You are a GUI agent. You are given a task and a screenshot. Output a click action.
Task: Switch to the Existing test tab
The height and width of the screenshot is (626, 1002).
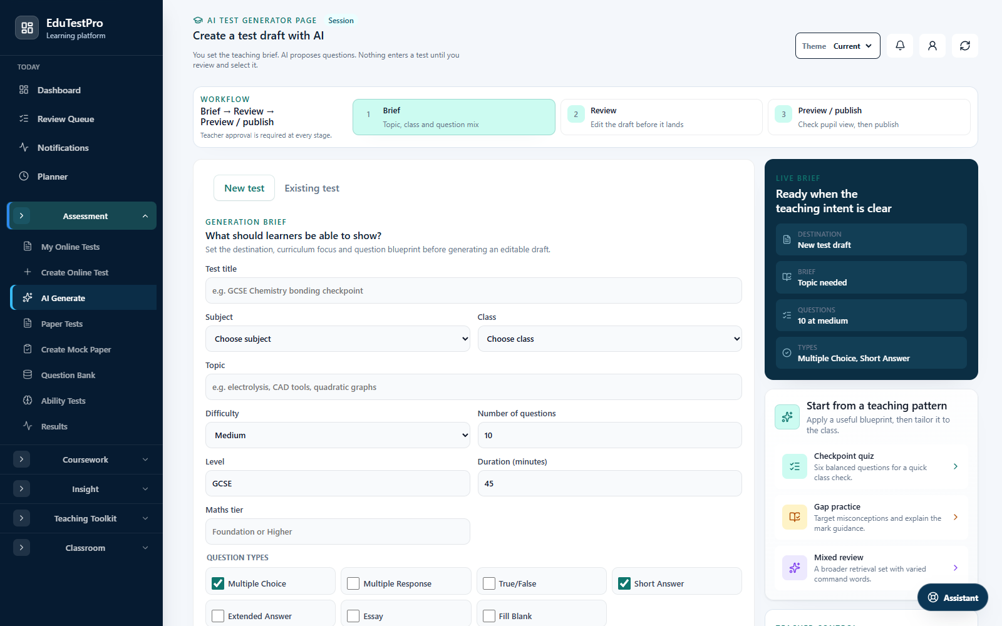312,188
